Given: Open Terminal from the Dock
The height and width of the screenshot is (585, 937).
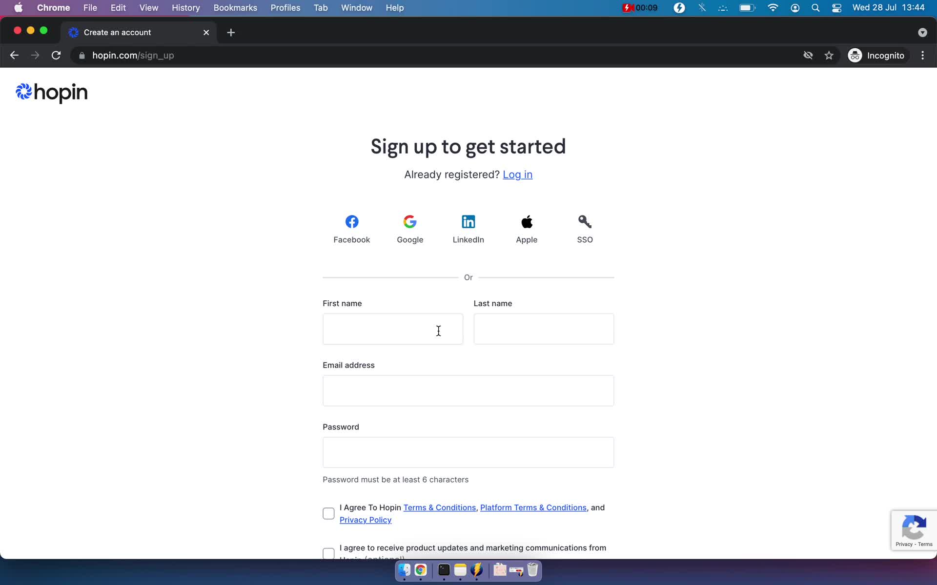Looking at the screenshot, I should coord(444,570).
